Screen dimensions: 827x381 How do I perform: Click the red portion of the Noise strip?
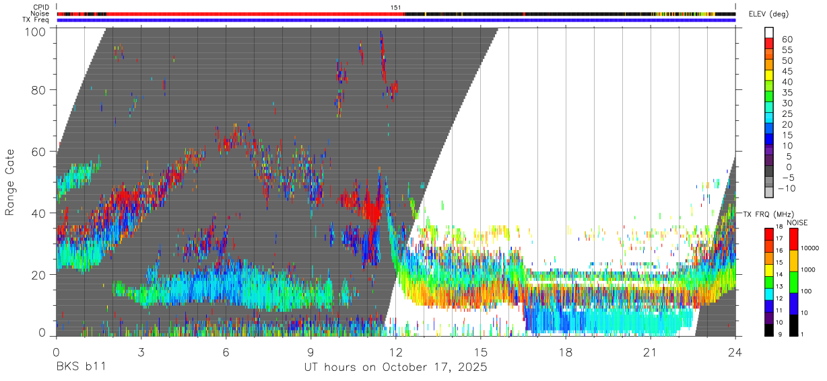tap(256, 13)
